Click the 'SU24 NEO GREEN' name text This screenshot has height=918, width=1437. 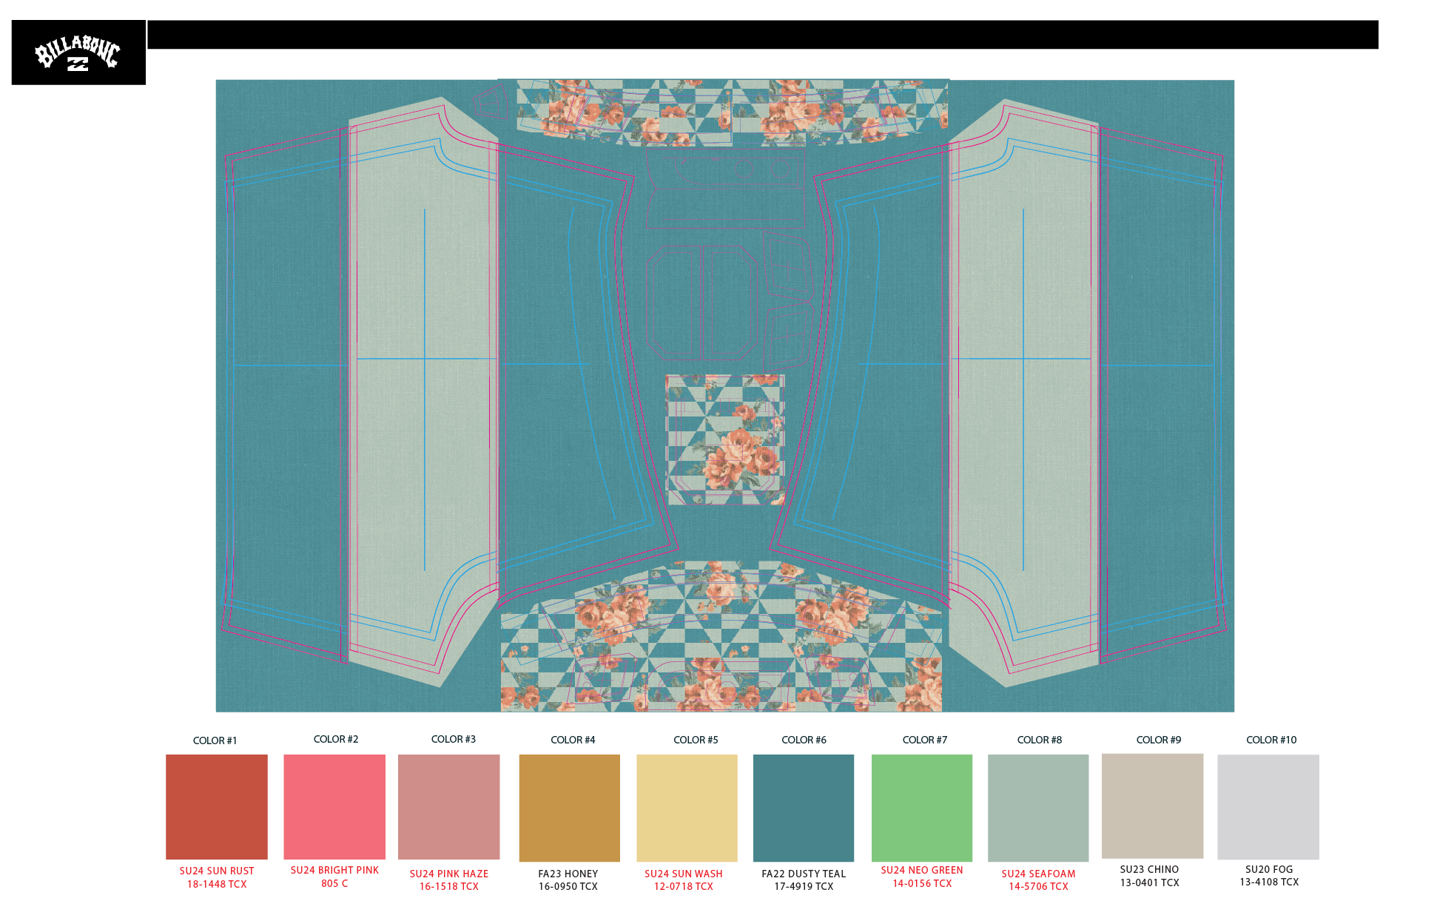point(922,870)
